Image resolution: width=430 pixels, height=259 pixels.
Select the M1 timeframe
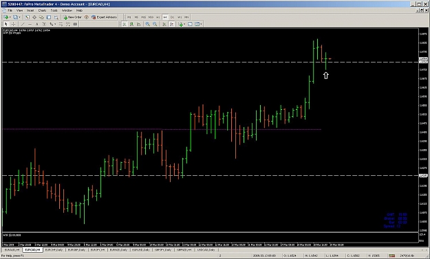(x=129, y=17)
